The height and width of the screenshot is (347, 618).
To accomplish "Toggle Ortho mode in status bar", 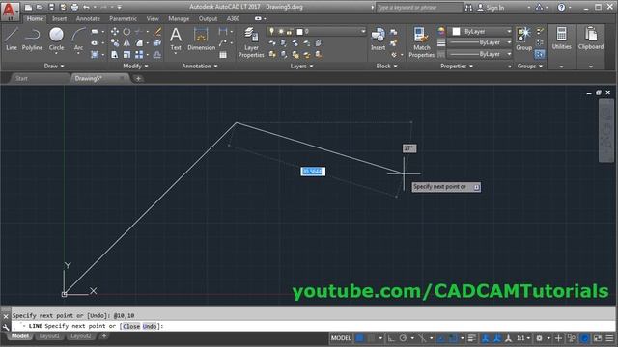I will (391, 338).
